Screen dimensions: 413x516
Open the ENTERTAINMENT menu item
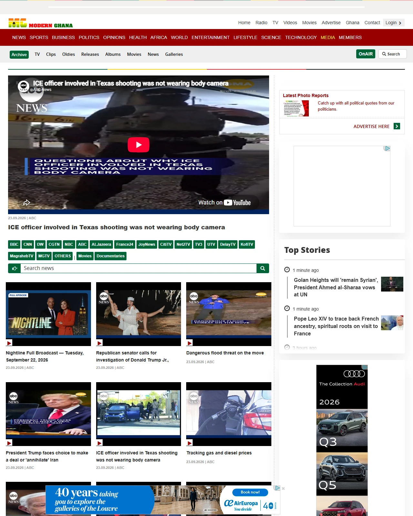tap(211, 37)
